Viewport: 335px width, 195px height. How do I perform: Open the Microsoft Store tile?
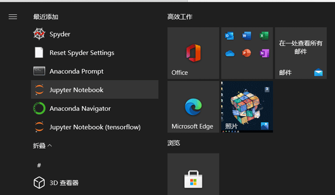point(193,174)
